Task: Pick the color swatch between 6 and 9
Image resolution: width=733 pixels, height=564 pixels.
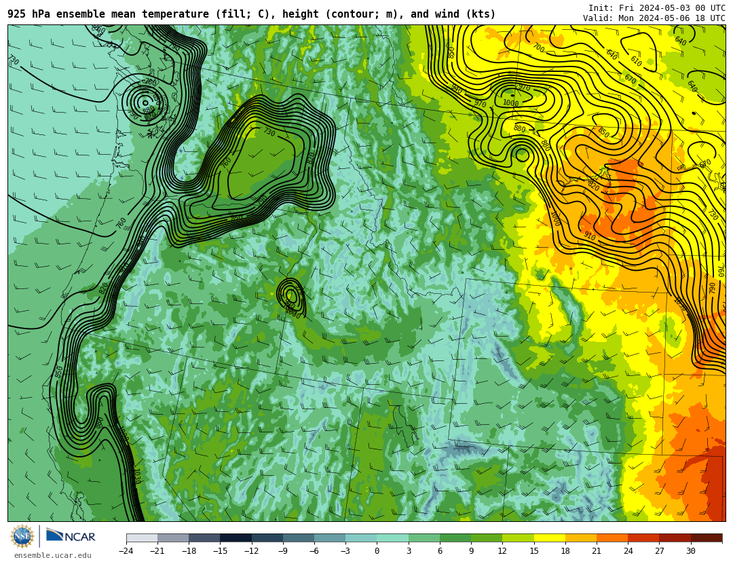Action: 455,538
